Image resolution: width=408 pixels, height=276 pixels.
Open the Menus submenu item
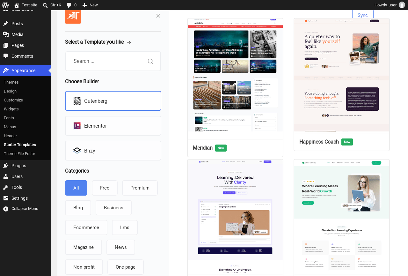coord(10,127)
